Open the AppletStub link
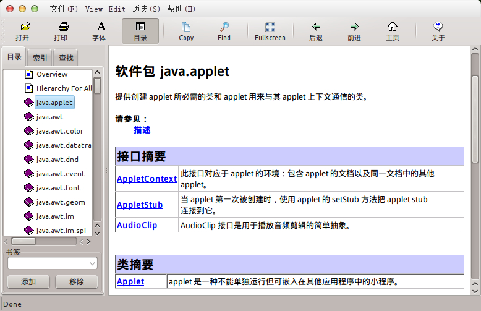481x311 pixels. point(140,205)
